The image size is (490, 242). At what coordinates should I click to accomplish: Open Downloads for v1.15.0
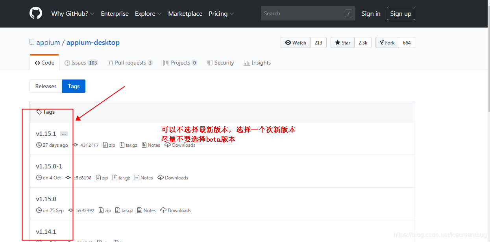176,211
